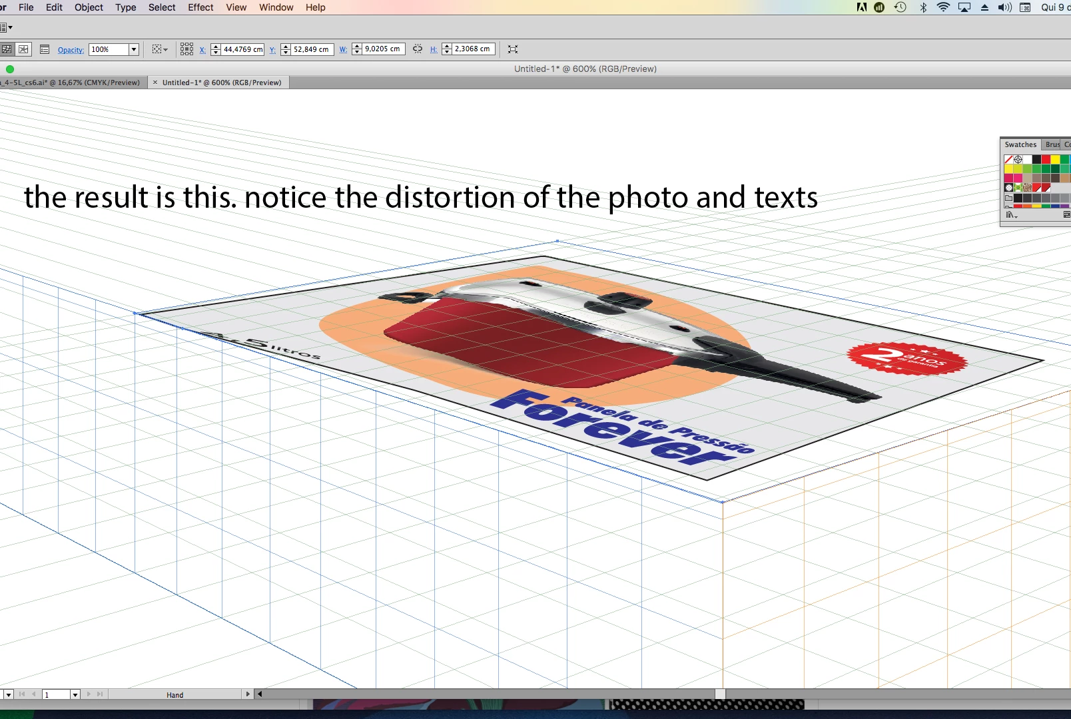Open the Object menu
The image size is (1071, 719).
pos(89,7)
